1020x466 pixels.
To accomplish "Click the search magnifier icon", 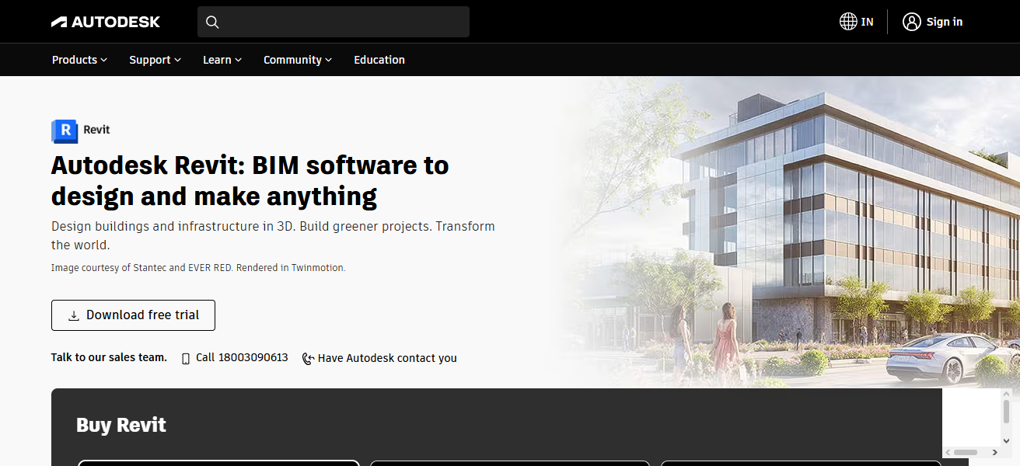I will click(x=212, y=22).
